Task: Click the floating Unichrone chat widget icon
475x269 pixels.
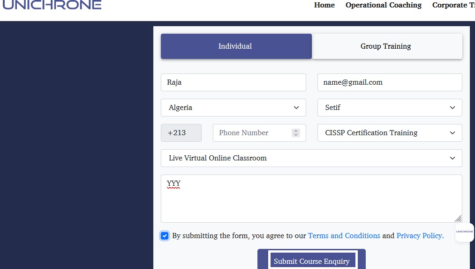Action: pos(464,232)
